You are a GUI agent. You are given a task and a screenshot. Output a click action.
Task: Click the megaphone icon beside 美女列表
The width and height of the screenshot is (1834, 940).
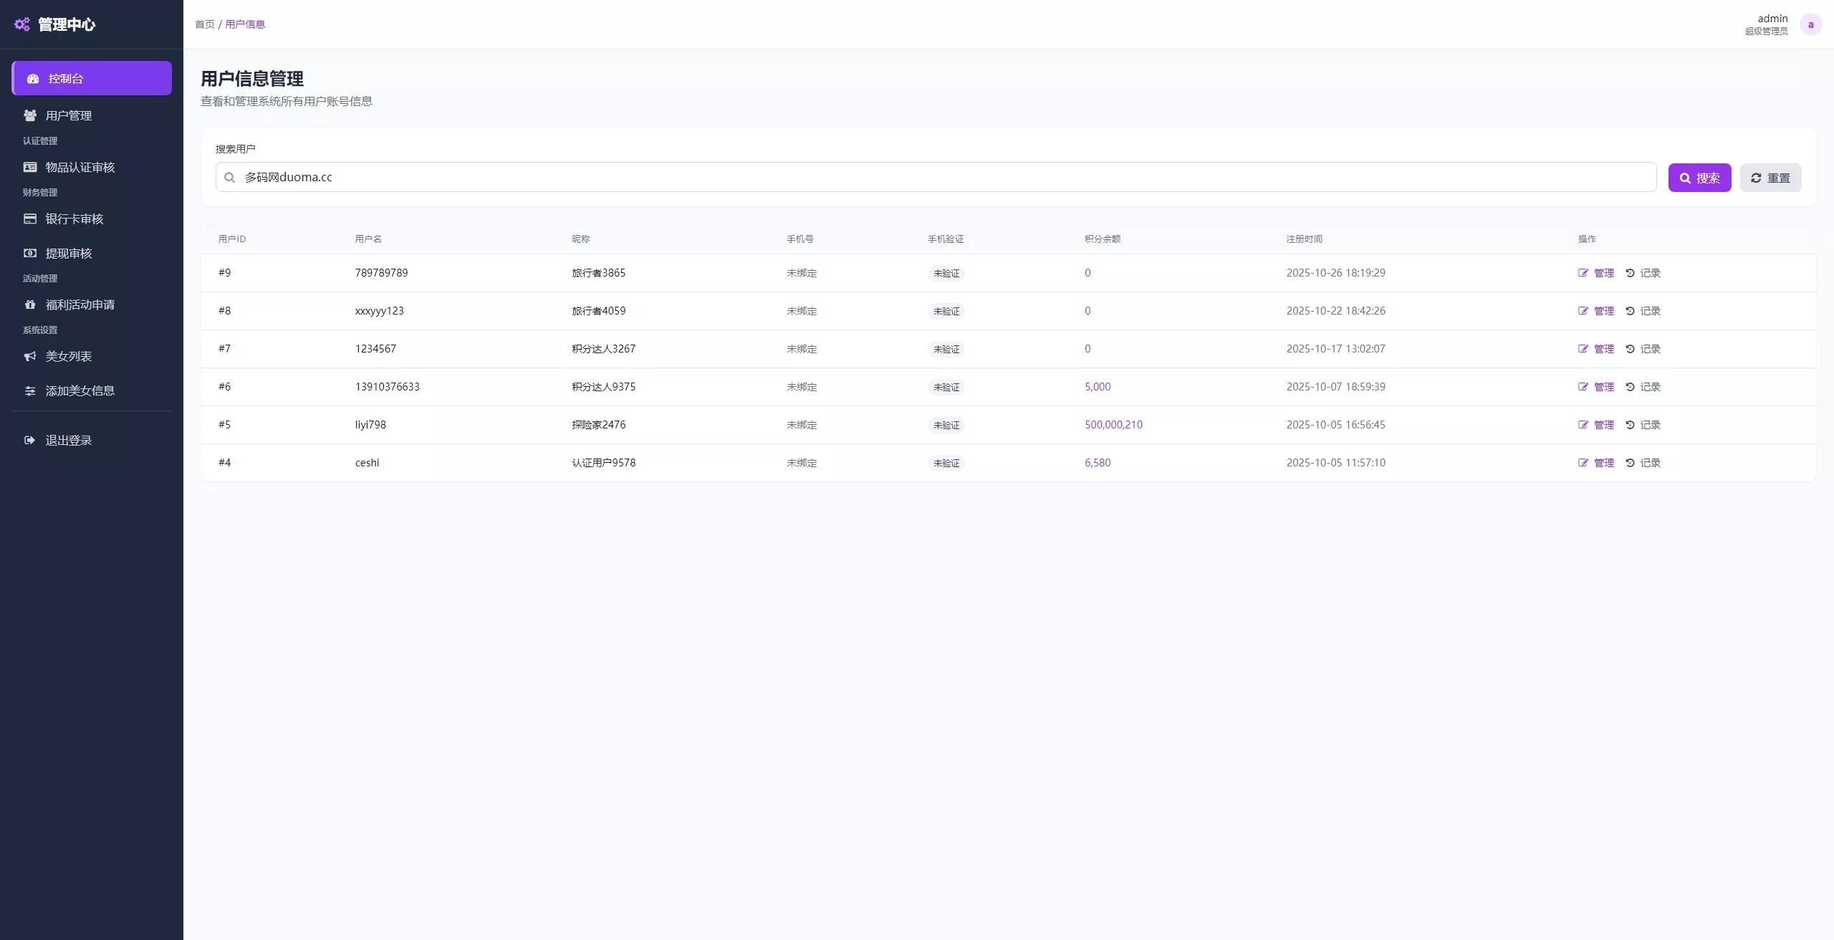click(x=29, y=356)
